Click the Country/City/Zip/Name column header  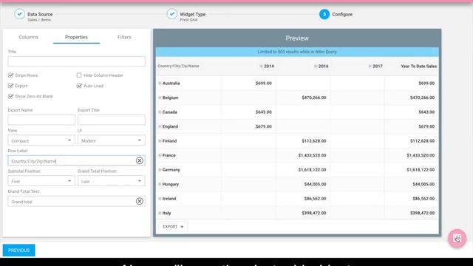[178, 66]
